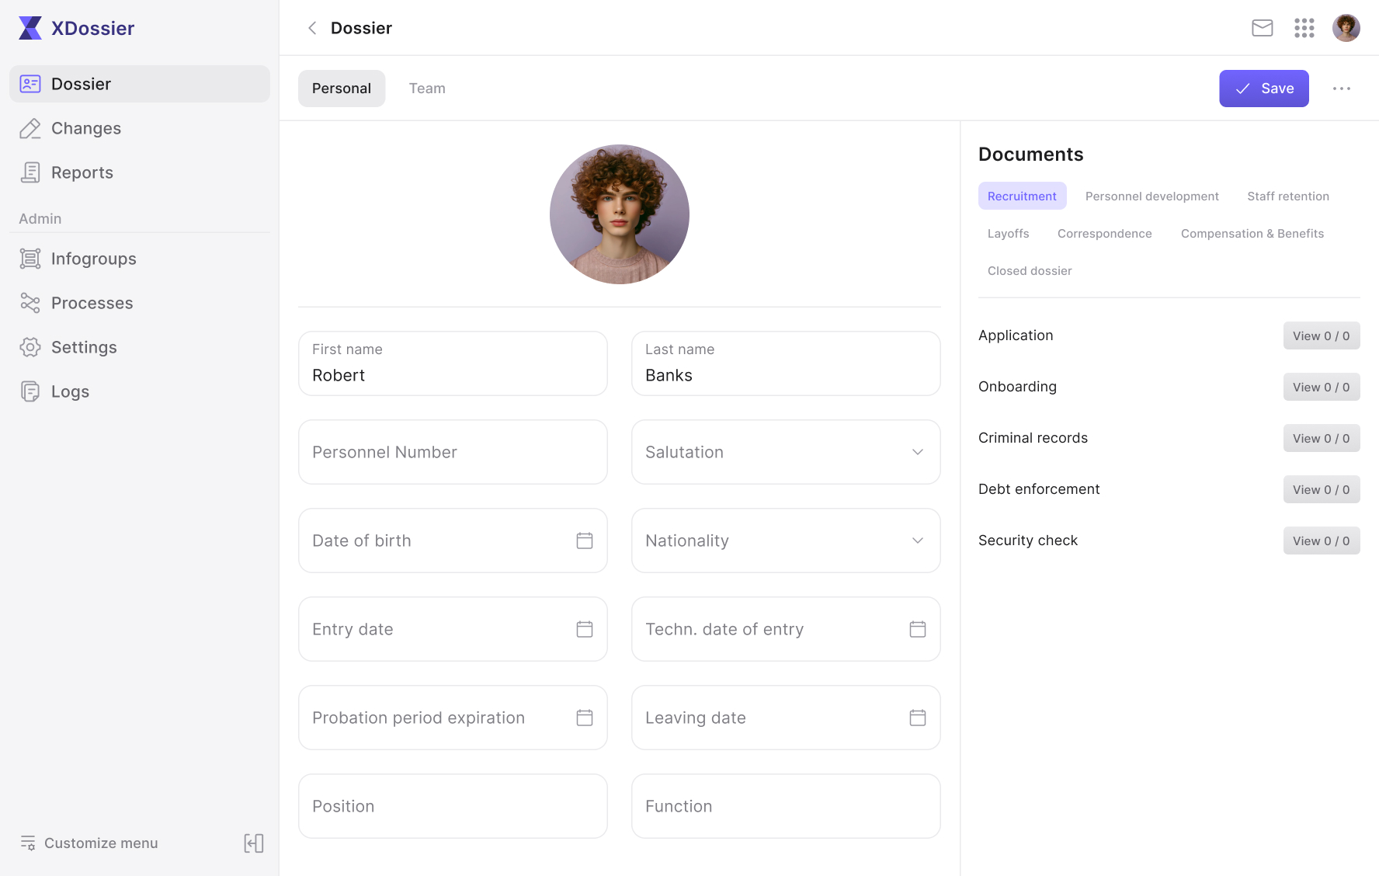The height and width of the screenshot is (876, 1379).
Task: Click View 0 / 0 for Security check
Action: click(x=1322, y=541)
